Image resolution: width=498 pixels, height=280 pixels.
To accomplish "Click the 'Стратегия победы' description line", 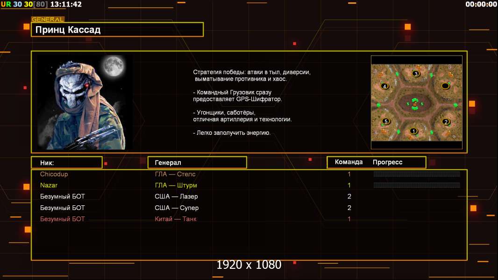I will point(252,72).
